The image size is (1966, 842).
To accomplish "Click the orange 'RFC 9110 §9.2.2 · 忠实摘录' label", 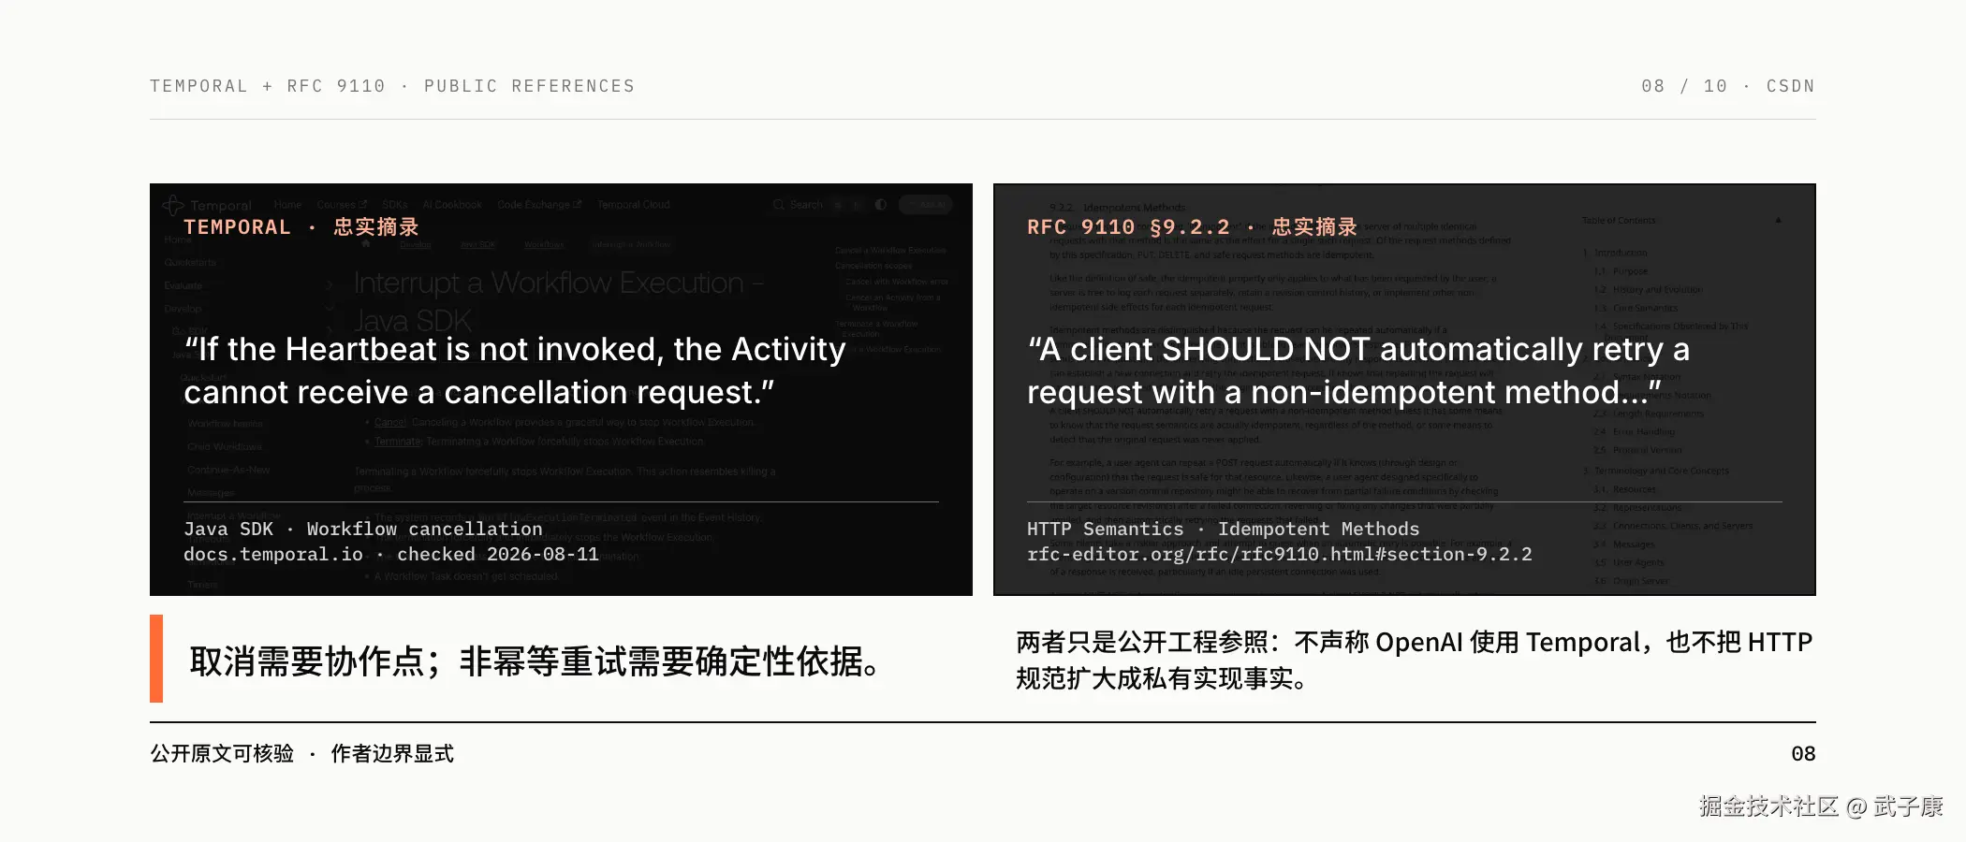I will pyautogui.click(x=1192, y=226).
